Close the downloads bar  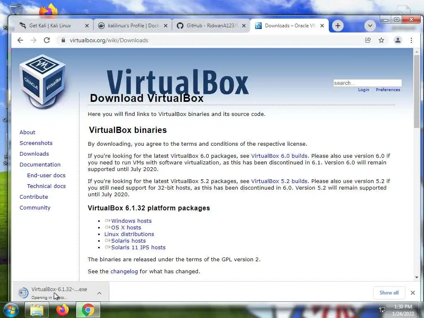413,293
